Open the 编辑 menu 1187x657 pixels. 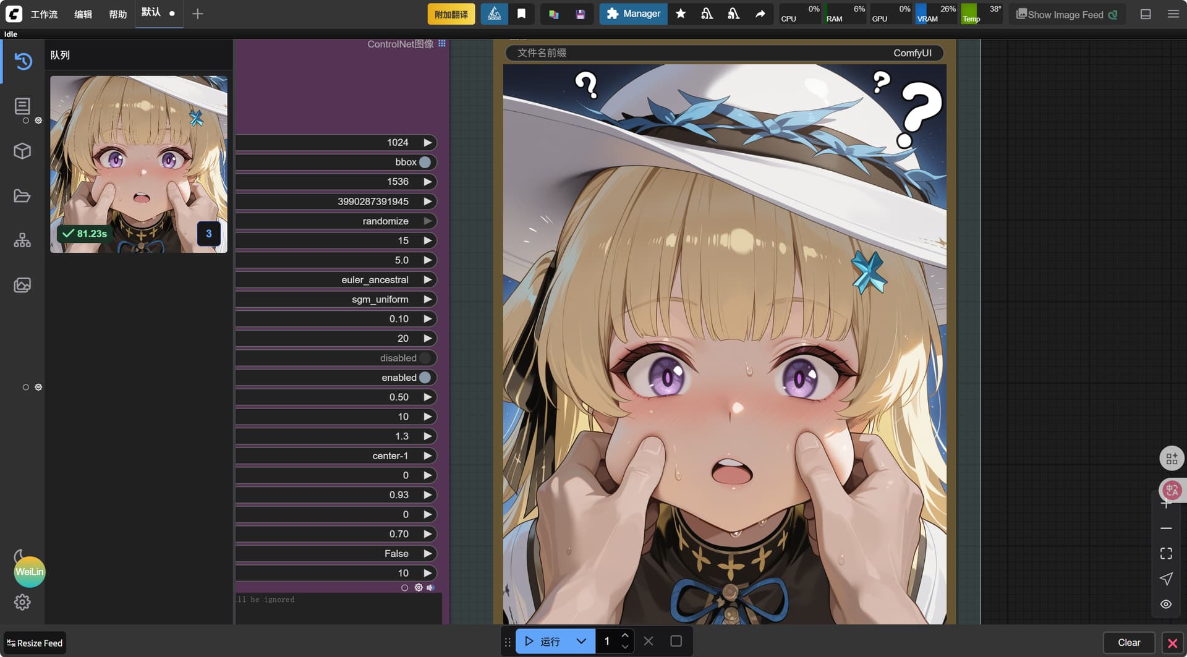(83, 14)
